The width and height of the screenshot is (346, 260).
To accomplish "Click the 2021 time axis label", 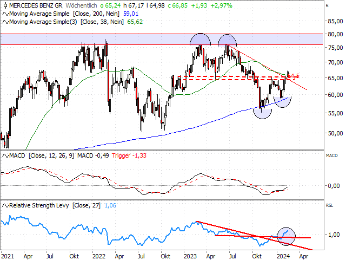I will pyautogui.click(x=8, y=256).
